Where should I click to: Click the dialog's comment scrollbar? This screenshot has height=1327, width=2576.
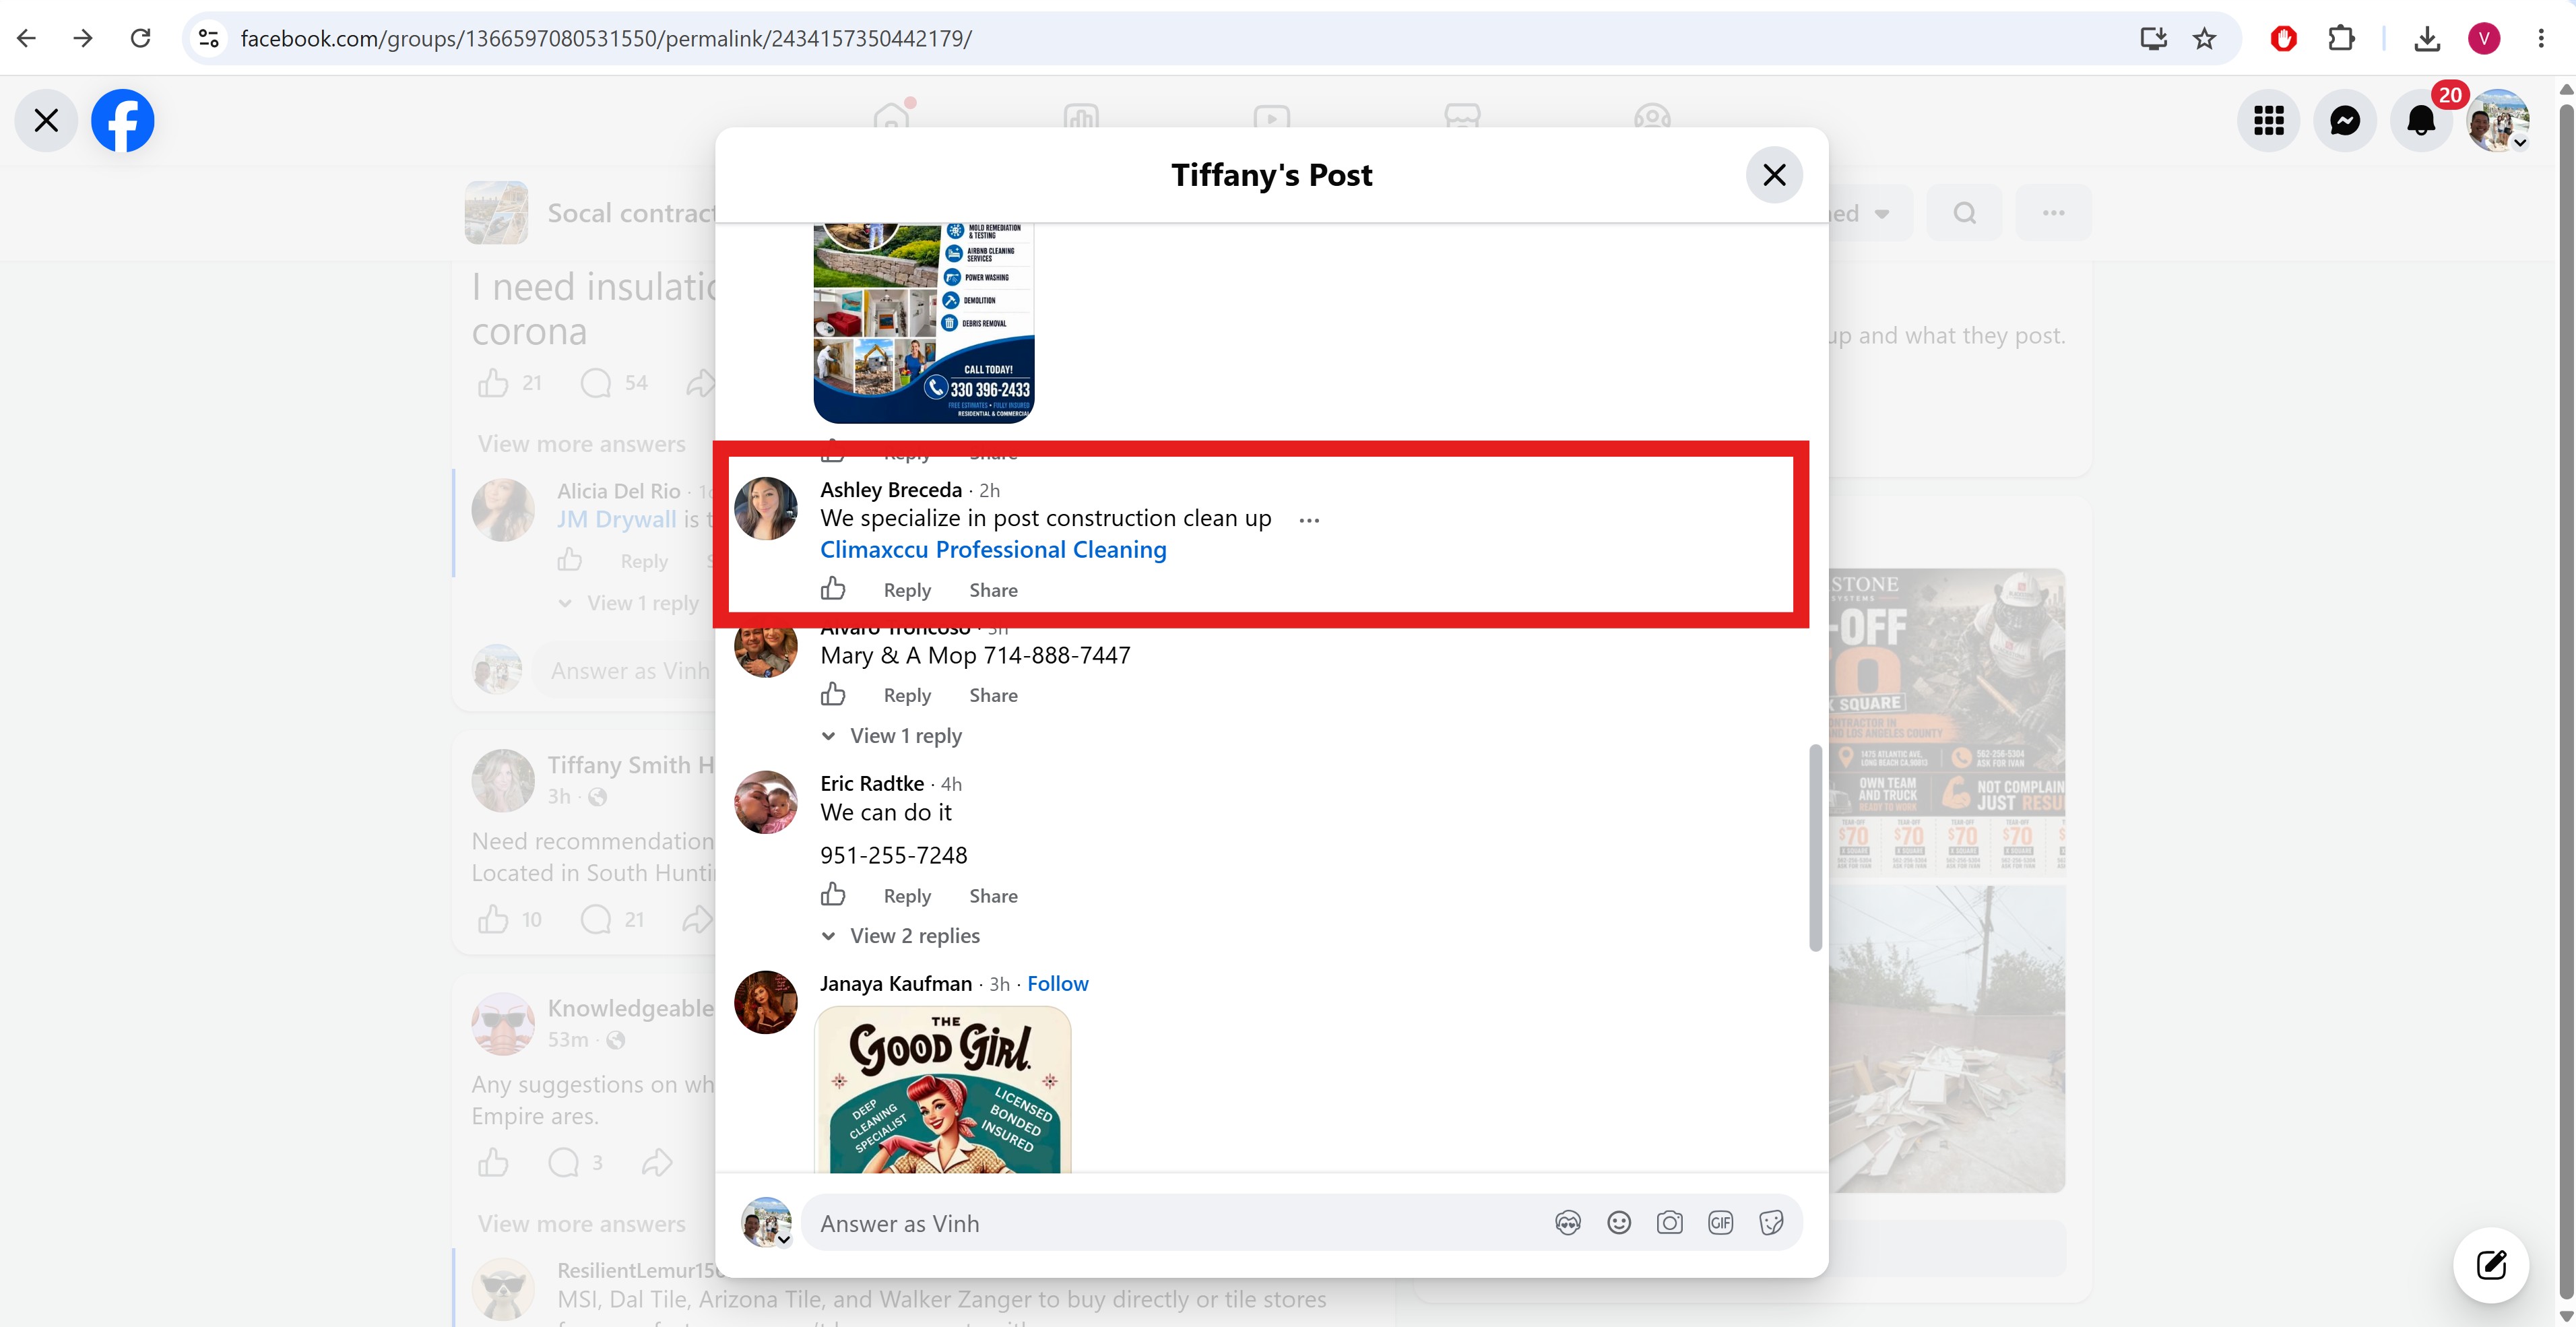coord(1815,848)
